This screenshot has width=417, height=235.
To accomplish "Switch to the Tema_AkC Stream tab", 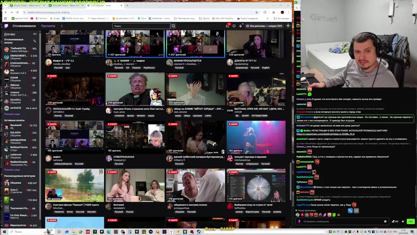I will click(66, 5).
